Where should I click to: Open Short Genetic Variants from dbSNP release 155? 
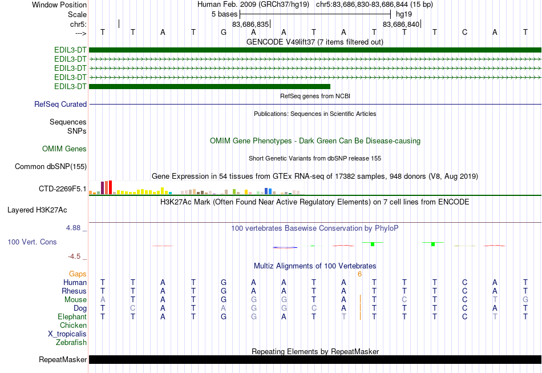[315, 158]
